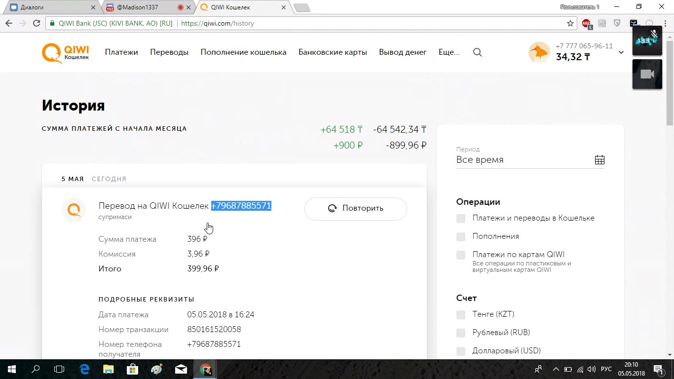Go to Пополнение кошелька
674x379 pixels.
(243, 52)
